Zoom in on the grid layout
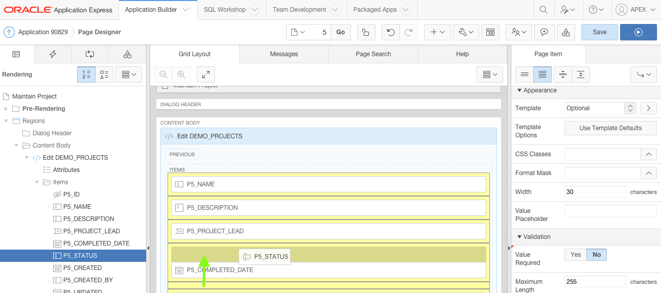The width and height of the screenshot is (661, 293). pos(181,75)
